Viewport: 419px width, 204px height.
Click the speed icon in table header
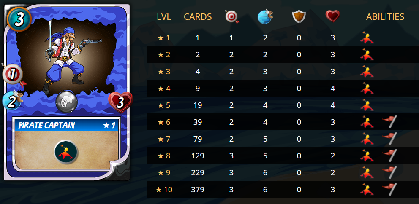click(265, 17)
